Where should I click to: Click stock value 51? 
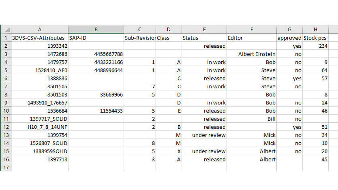[315, 127]
